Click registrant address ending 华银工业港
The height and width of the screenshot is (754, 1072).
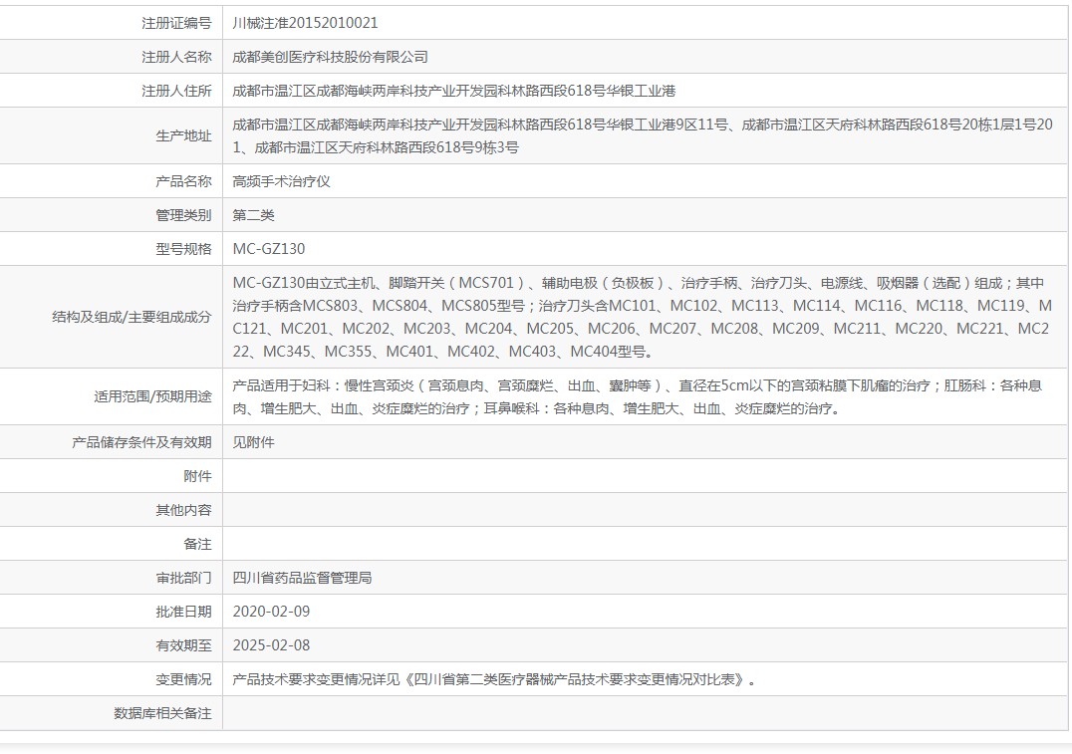(454, 91)
